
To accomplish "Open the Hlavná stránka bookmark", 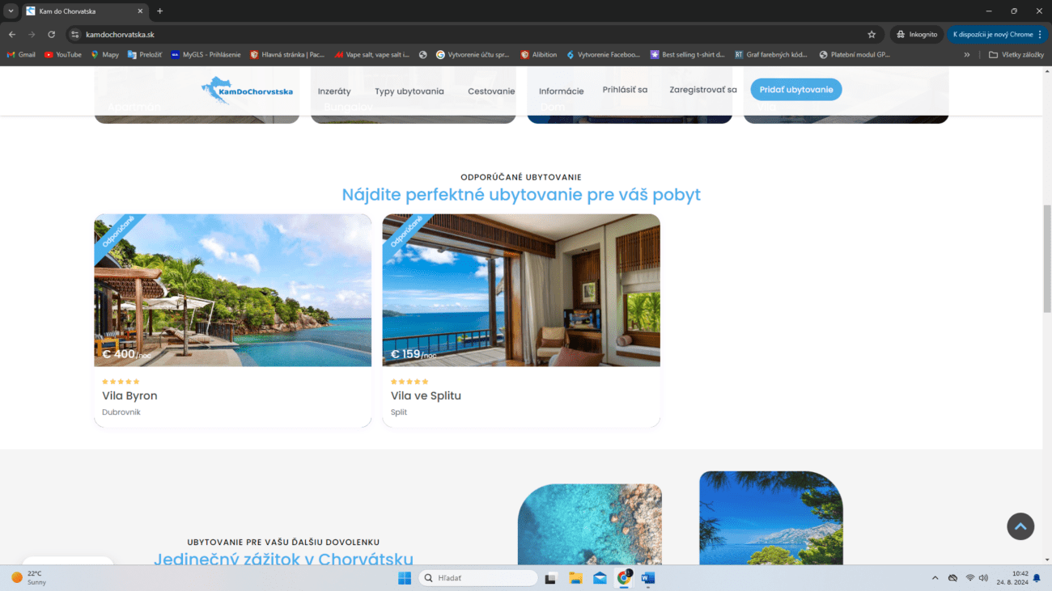I will (287, 55).
